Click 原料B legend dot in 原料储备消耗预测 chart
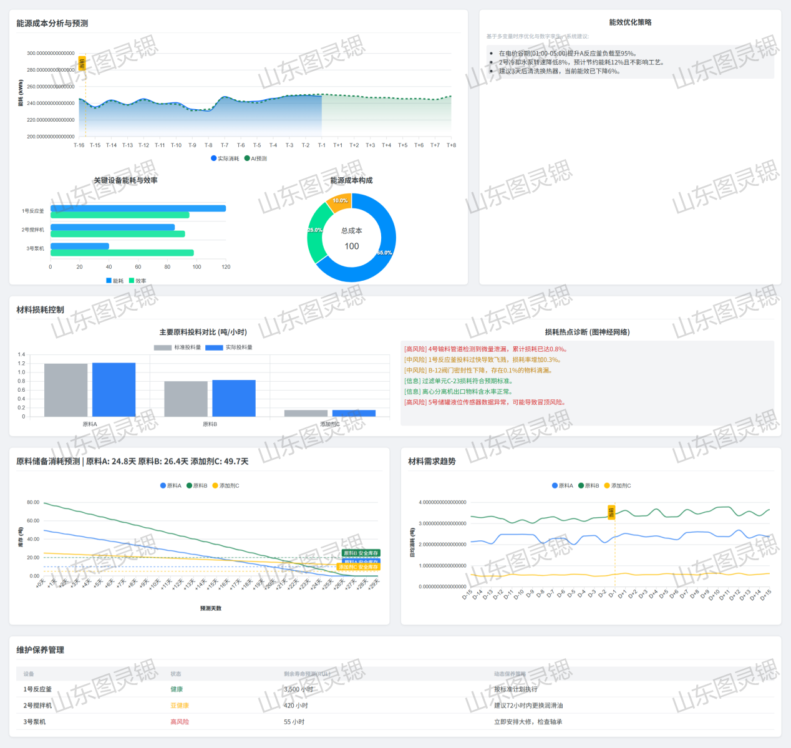The height and width of the screenshot is (748, 791). point(190,485)
